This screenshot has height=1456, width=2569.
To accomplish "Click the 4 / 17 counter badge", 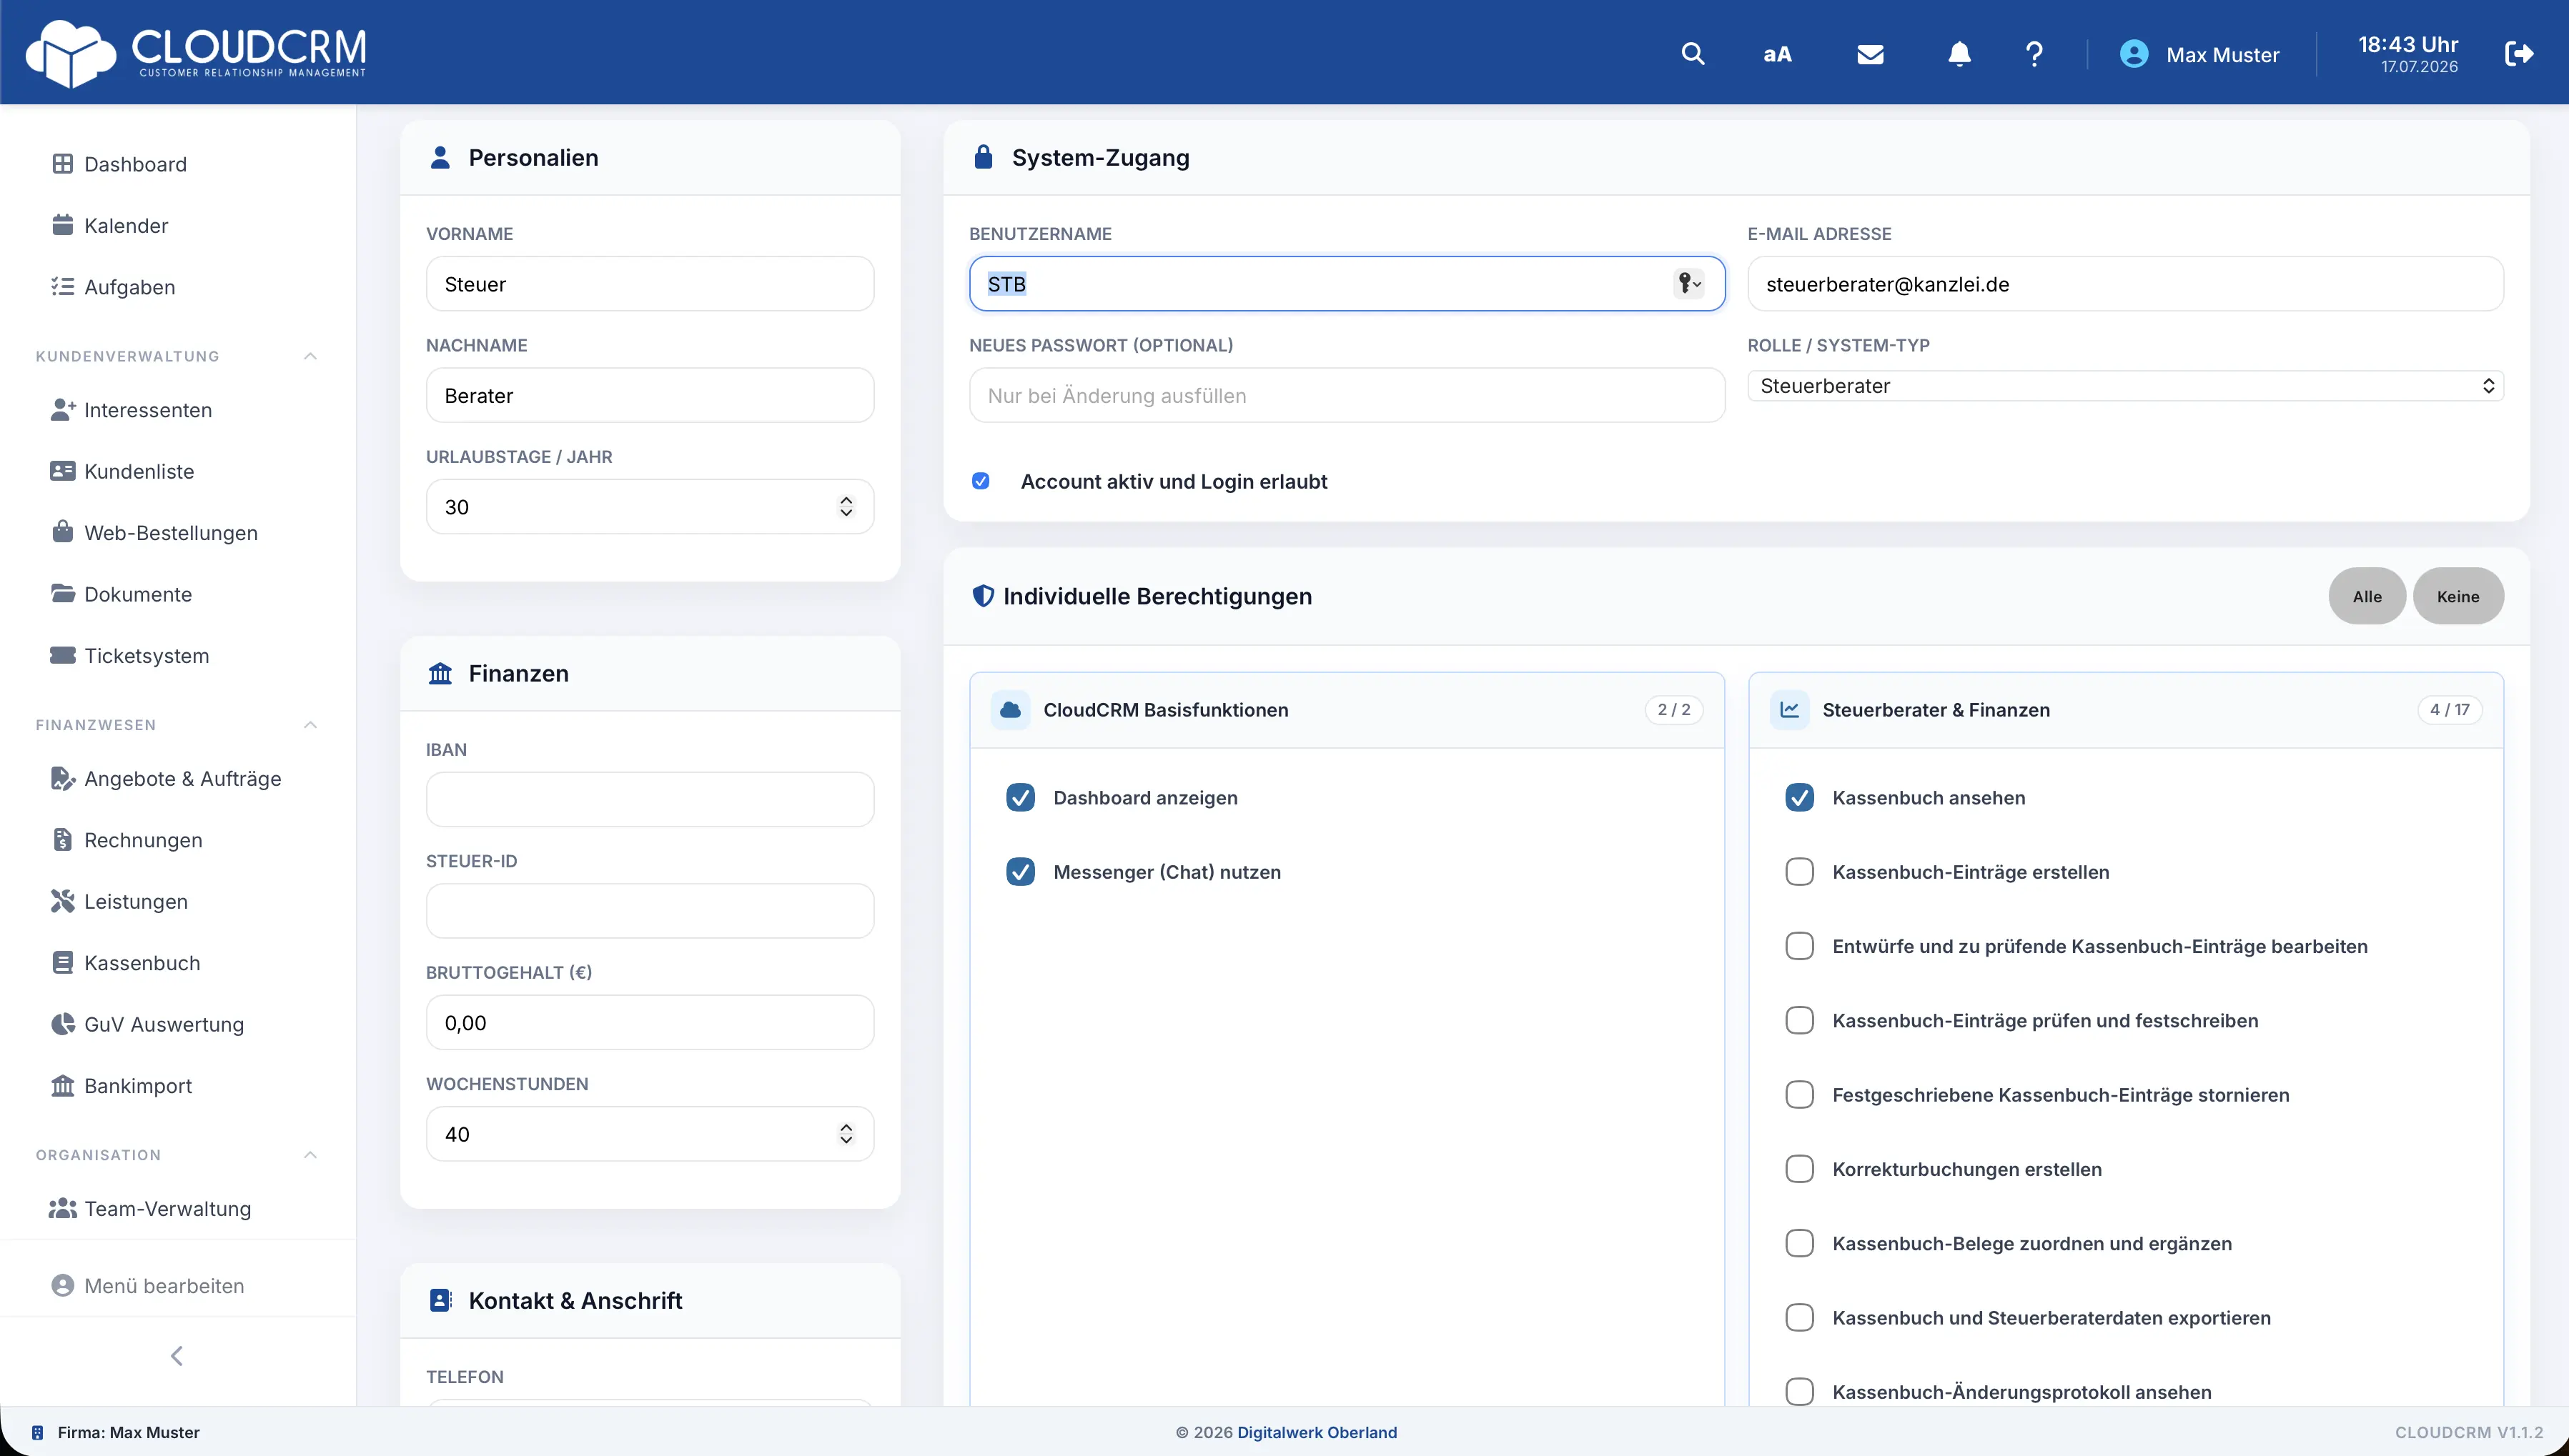I will 2449,709.
